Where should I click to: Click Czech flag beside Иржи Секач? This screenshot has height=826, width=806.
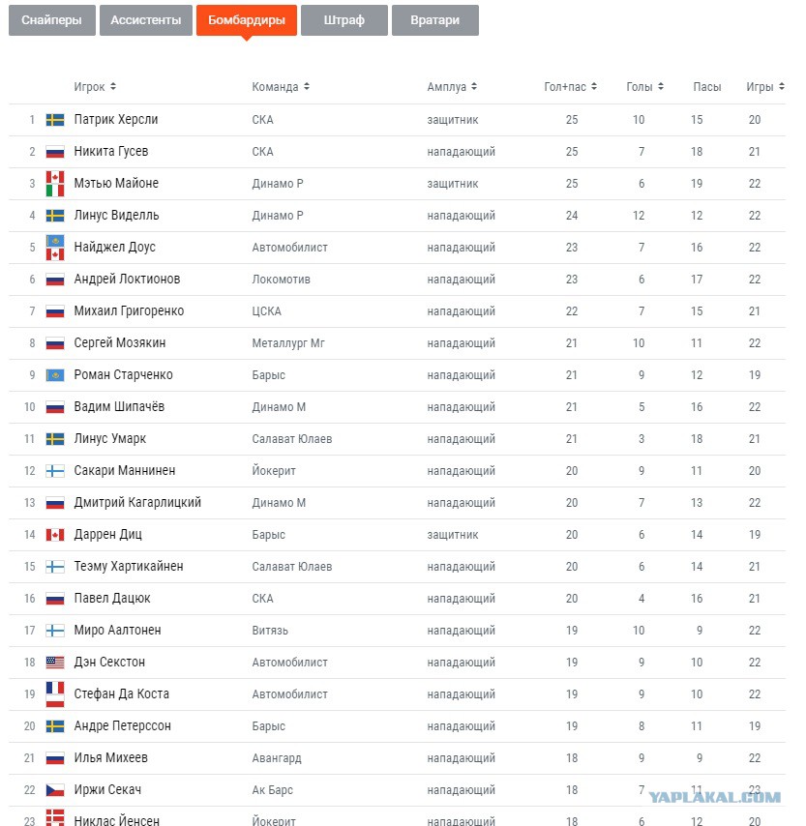tap(55, 790)
